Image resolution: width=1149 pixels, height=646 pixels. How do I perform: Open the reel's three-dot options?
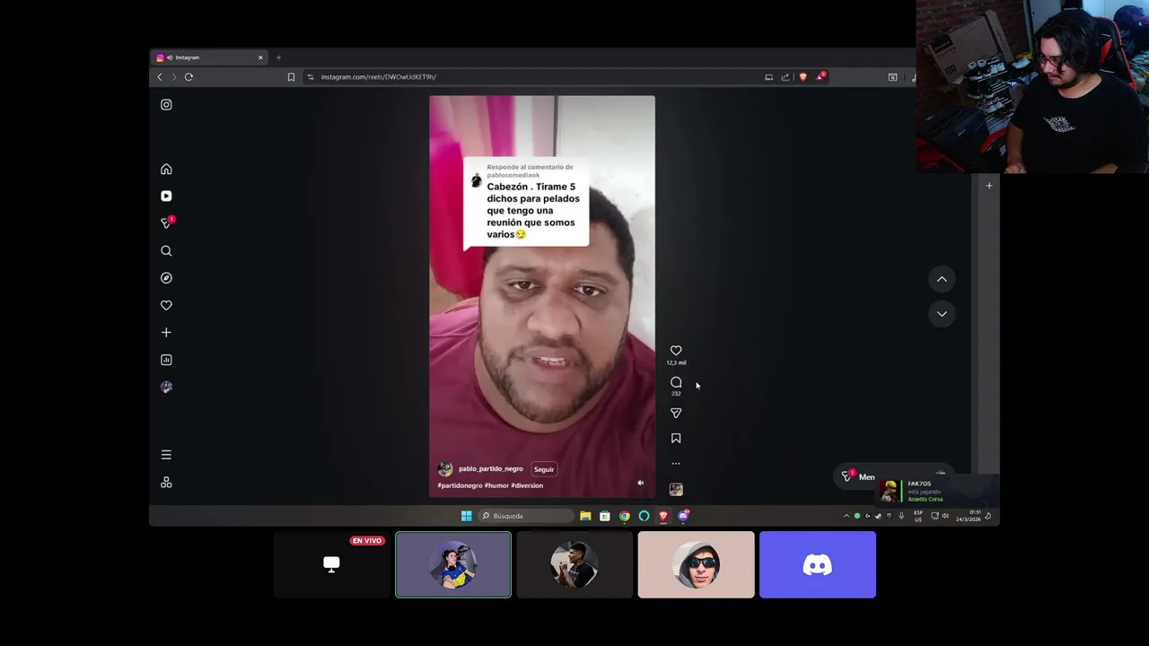point(676,464)
